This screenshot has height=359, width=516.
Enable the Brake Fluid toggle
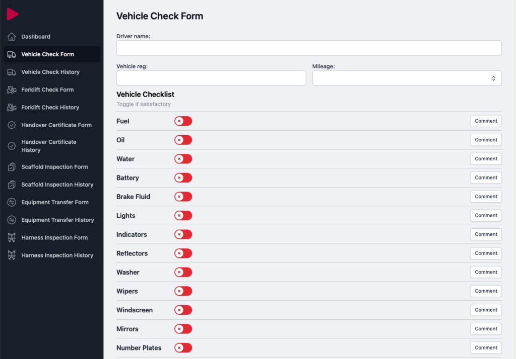click(183, 197)
